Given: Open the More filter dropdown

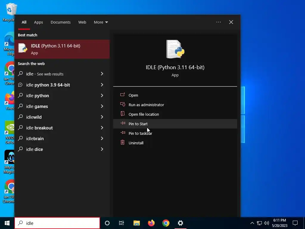Looking at the screenshot, I should (101, 22).
